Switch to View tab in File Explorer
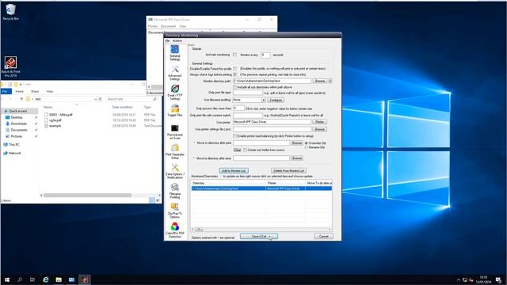 tap(49, 92)
